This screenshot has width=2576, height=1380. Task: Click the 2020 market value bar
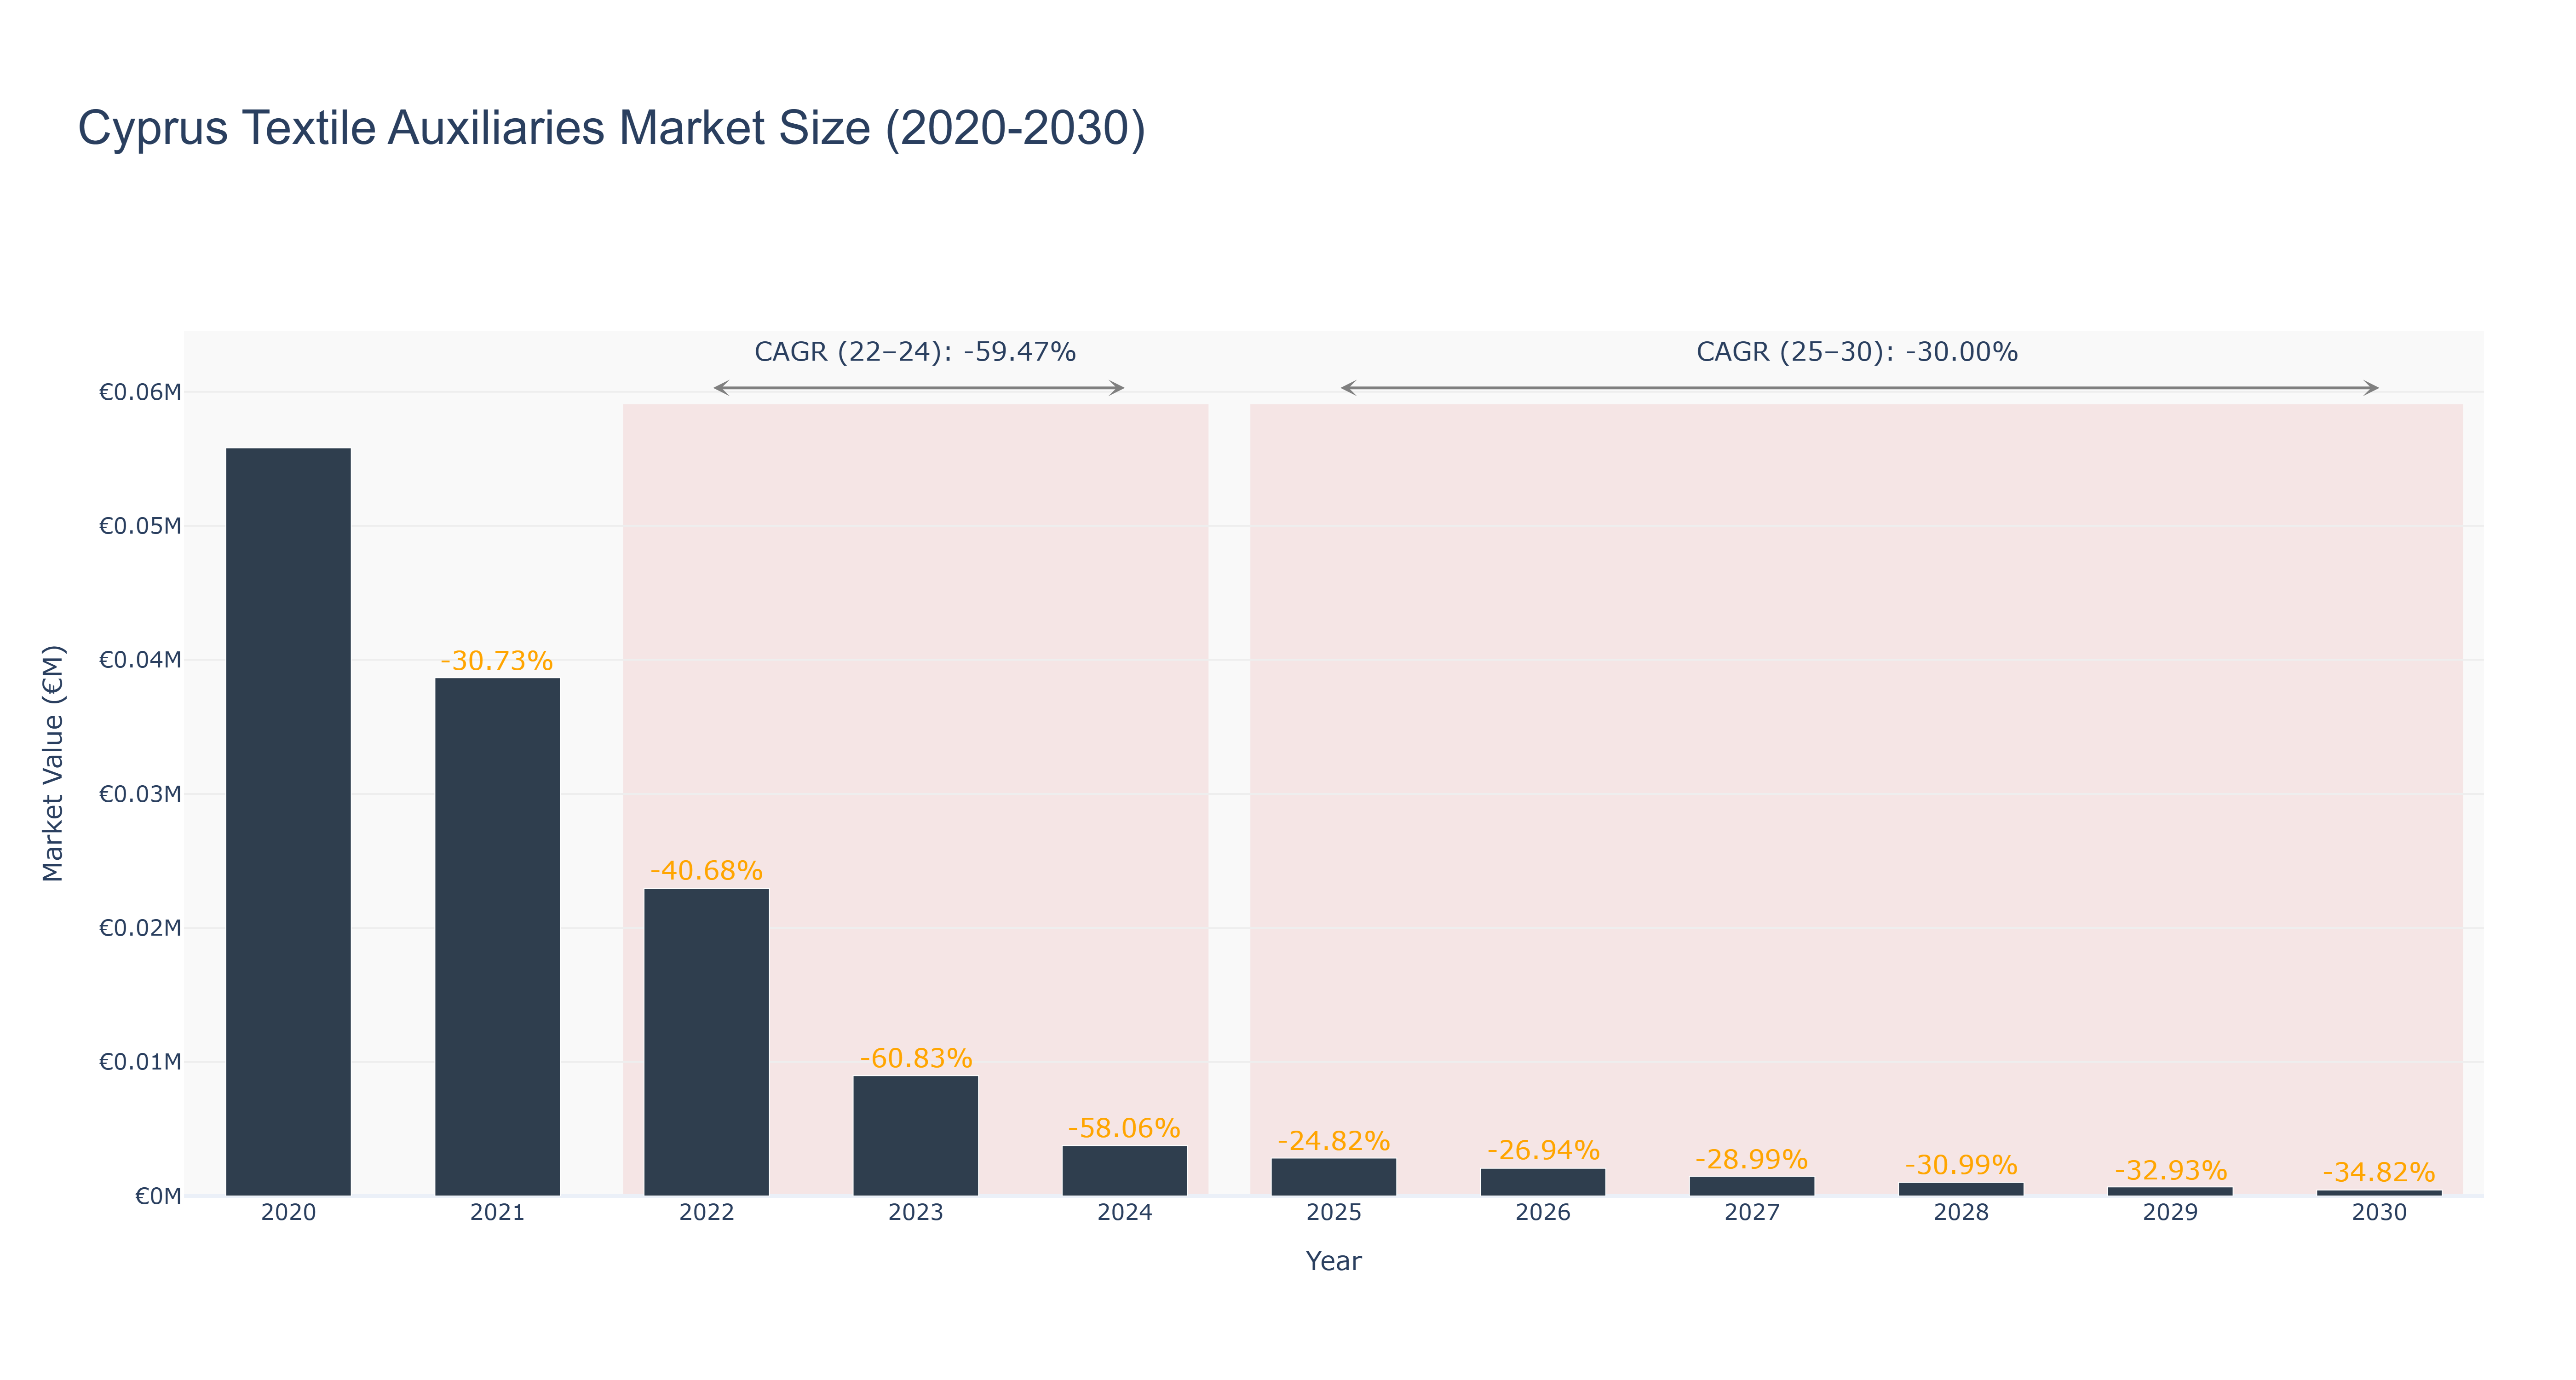(x=288, y=821)
